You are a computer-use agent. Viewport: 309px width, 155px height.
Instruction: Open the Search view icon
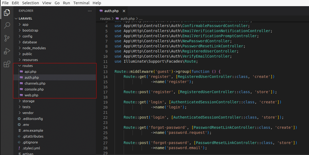click(7, 25)
